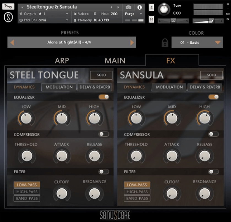Click the Kontakt Mute M button
This screenshot has height=222, width=231.
click(x=151, y=19)
